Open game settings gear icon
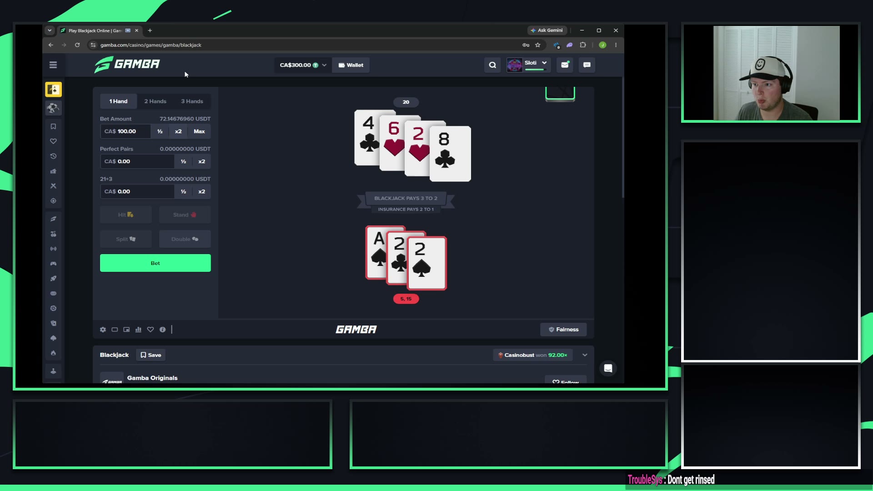The image size is (873, 491). tap(103, 330)
